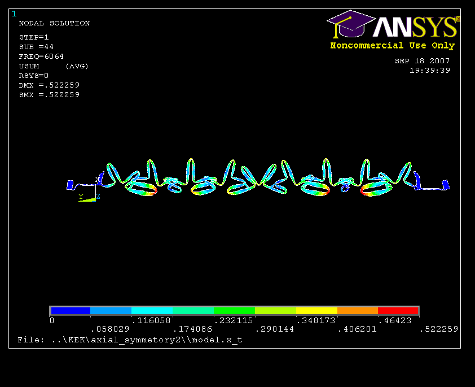
Task: Click the orange legend color band
Action: 358,311
